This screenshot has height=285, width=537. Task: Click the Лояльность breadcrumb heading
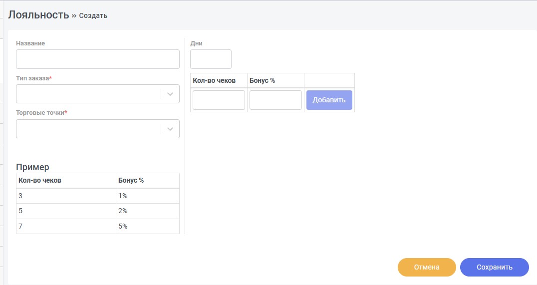(x=39, y=15)
